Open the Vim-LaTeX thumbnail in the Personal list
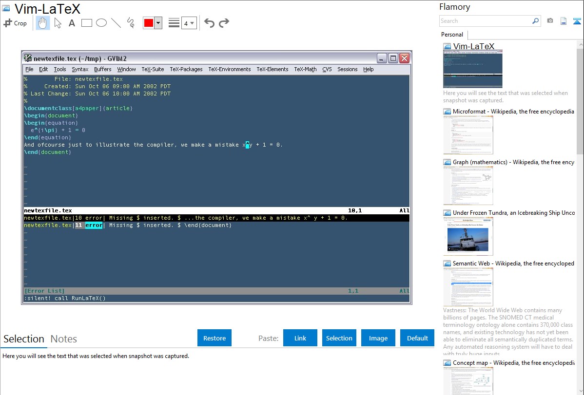The image size is (584, 395). pyautogui.click(x=473, y=69)
